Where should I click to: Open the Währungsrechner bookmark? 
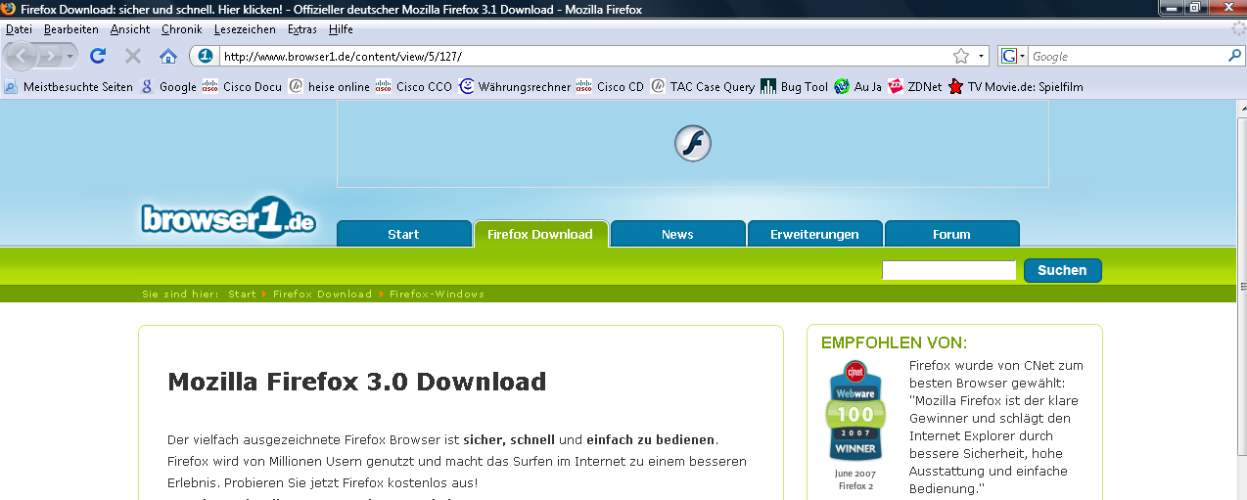click(515, 87)
